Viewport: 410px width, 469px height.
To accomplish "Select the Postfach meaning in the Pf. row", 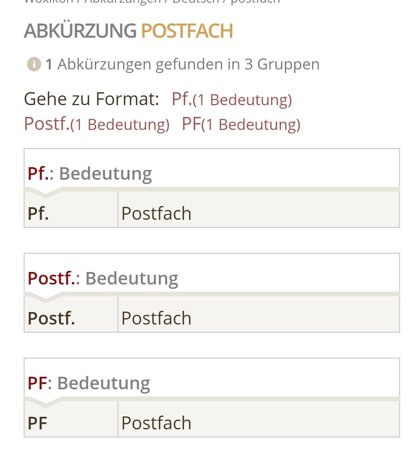I will tap(156, 214).
